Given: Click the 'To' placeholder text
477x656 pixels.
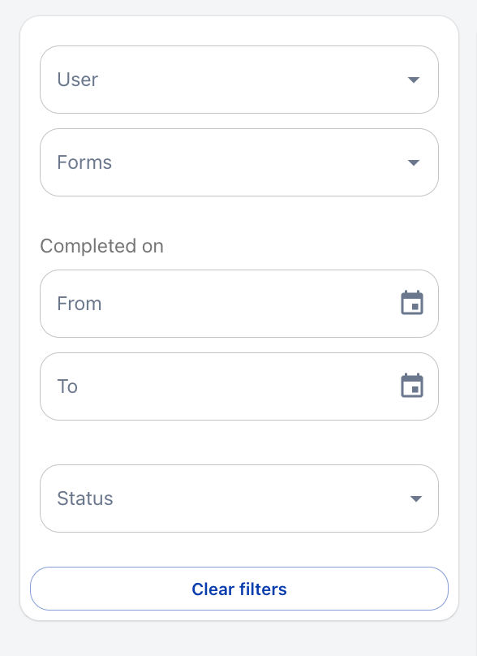Looking at the screenshot, I should coord(67,386).
